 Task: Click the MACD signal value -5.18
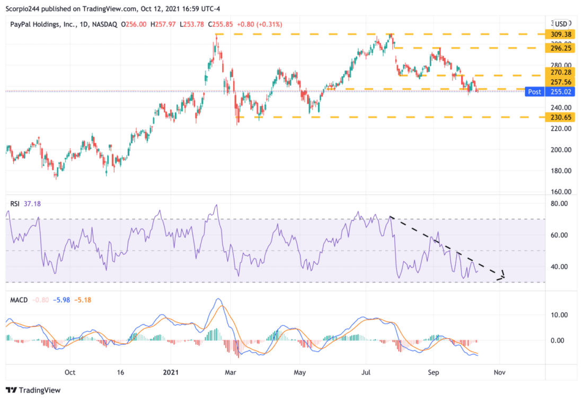click(84, 300)
